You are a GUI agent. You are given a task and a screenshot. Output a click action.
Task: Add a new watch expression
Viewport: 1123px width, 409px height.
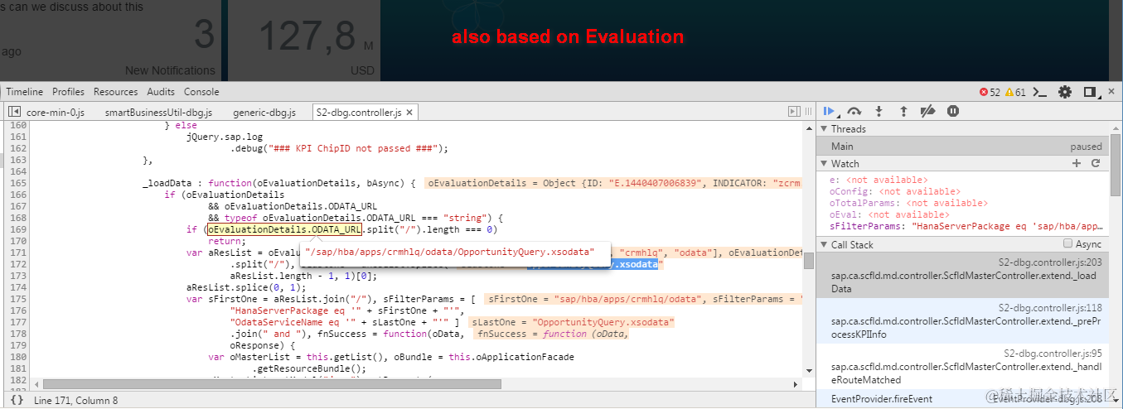pos(1077,163)
